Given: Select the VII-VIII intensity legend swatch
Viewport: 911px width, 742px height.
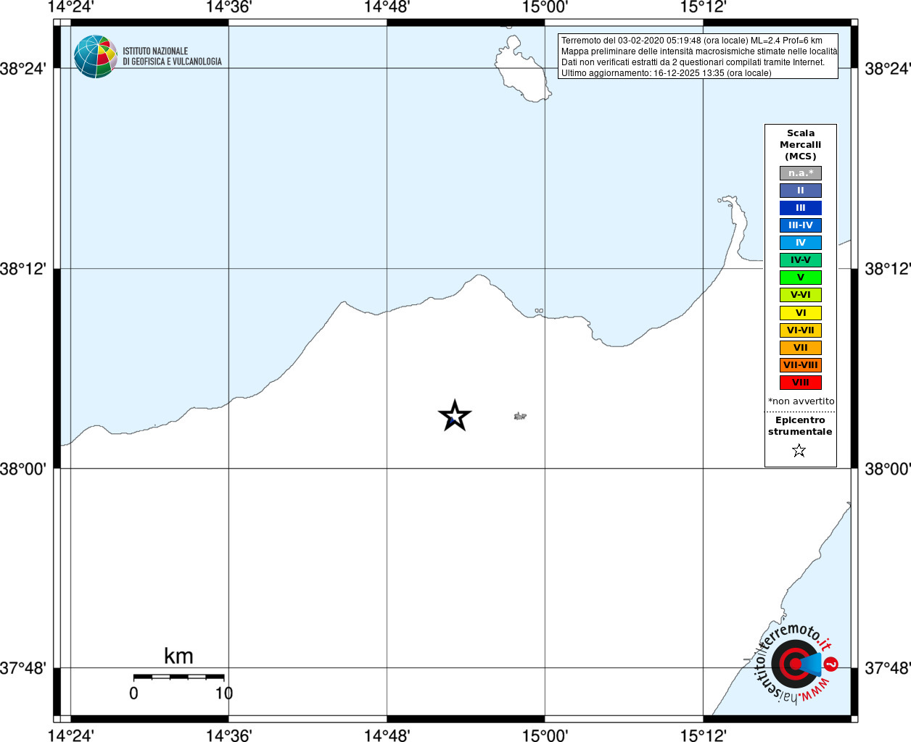Looking at the screenshot, I should [801, 365].
